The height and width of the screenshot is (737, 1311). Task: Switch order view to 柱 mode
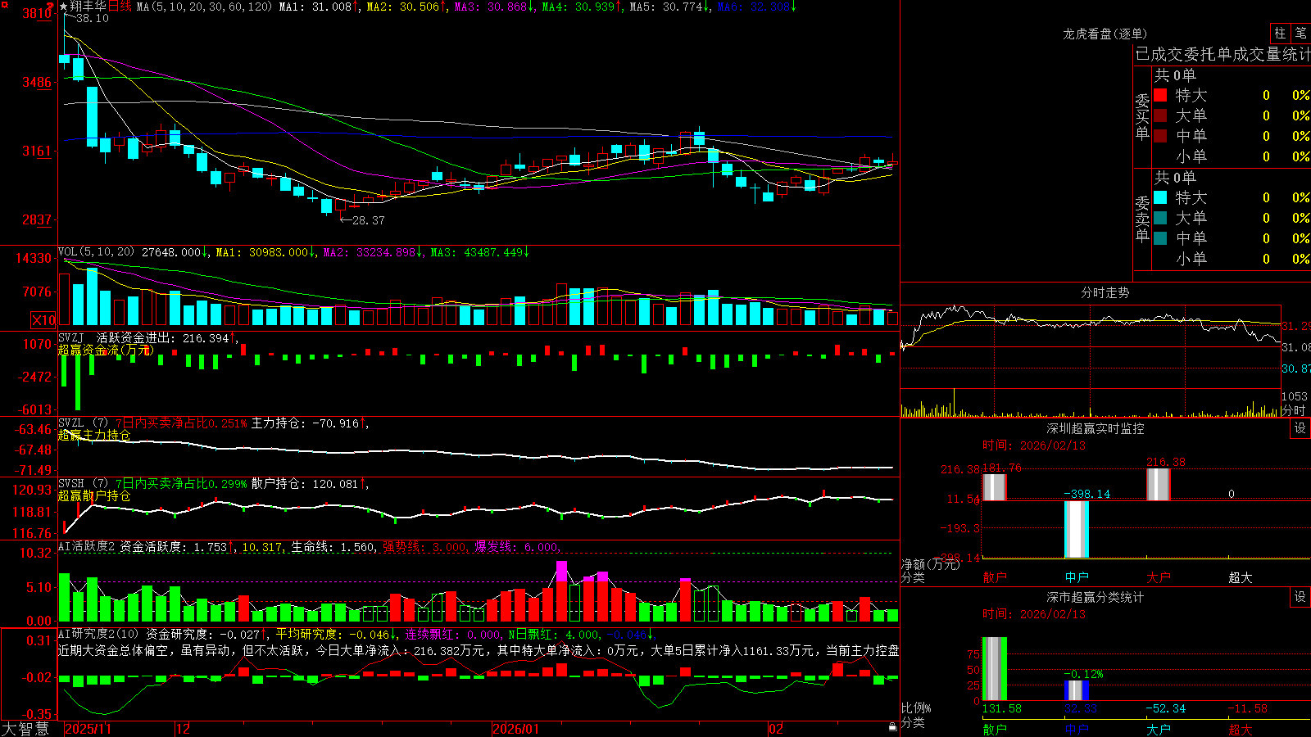(x=1280, y=33)
